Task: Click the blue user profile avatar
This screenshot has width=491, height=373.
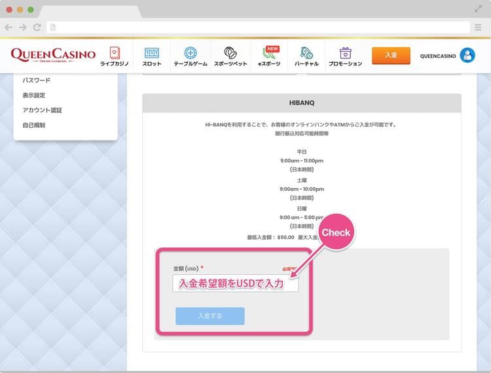Action: pos(467,56)
